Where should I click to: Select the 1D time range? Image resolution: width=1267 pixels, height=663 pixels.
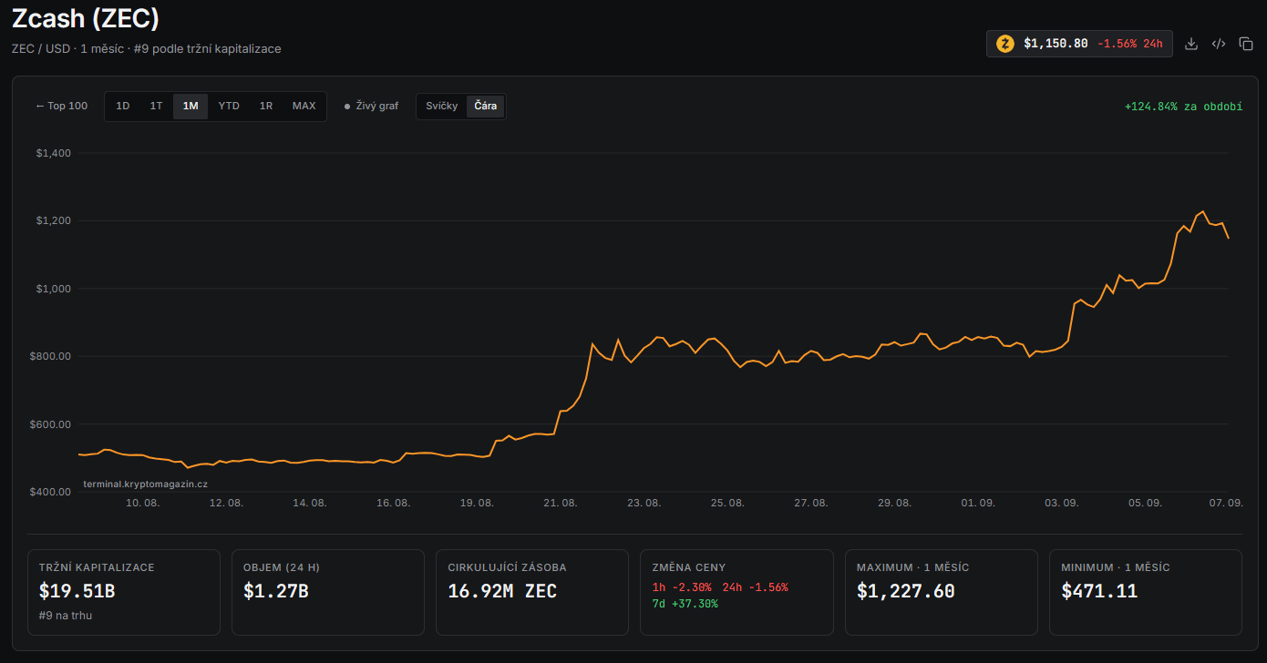[x=123, y=106]
